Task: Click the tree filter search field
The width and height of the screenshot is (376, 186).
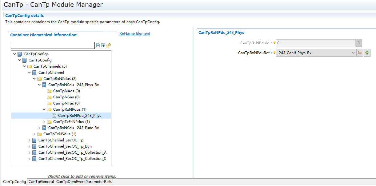Action: click(x=53, y=46)
